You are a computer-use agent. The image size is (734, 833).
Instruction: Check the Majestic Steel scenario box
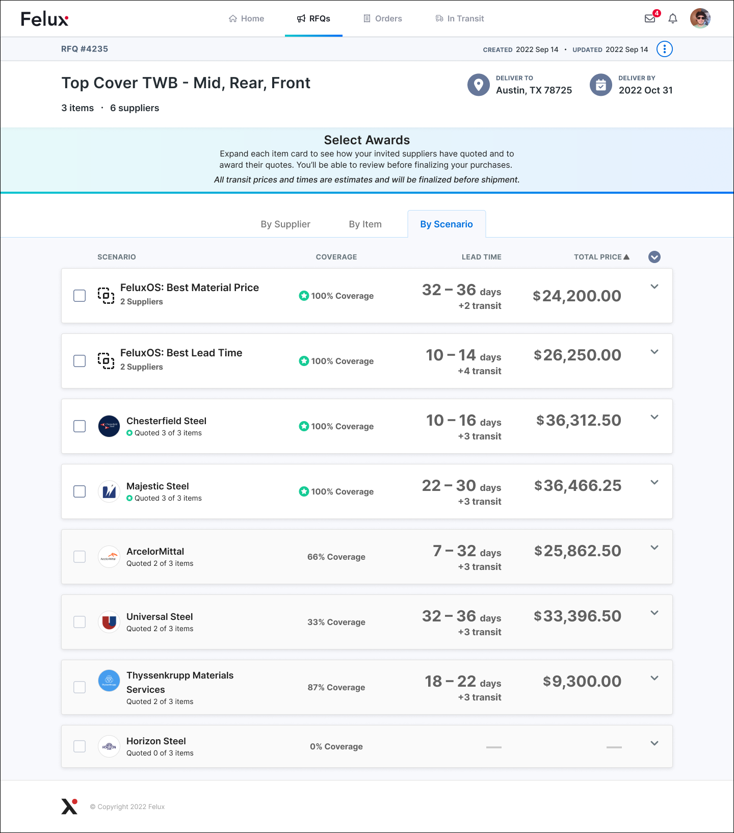80,491
